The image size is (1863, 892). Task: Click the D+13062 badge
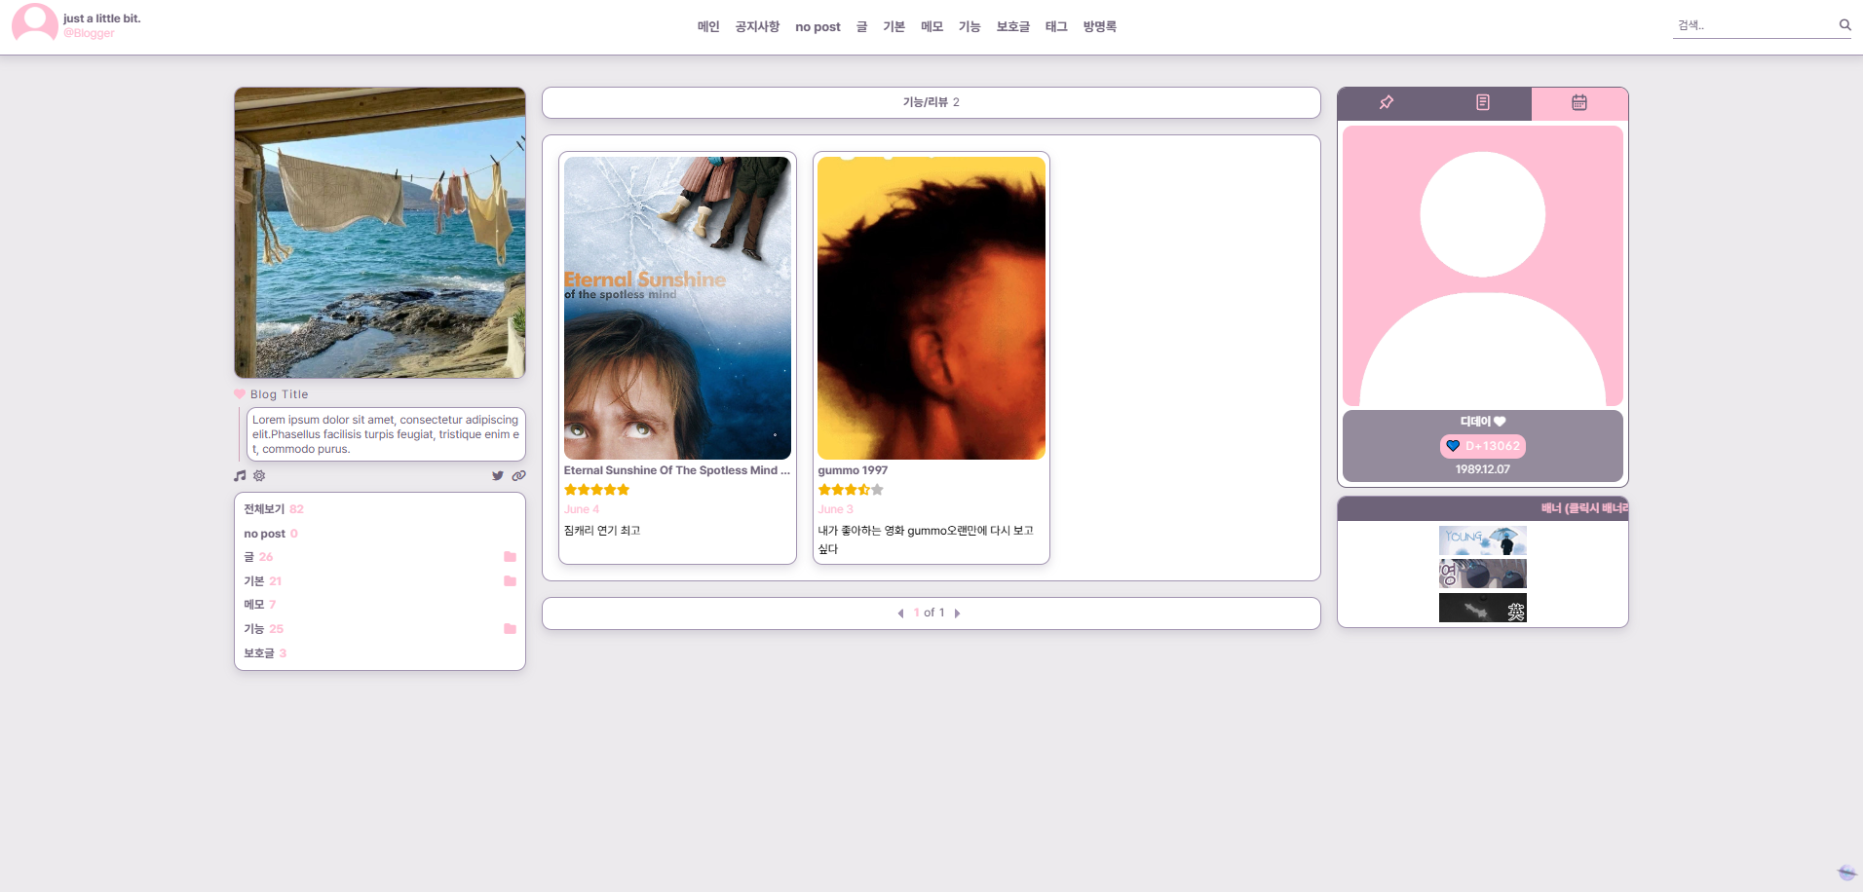coord(1483,446)
